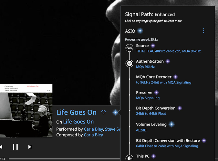Open 'to 96kHz 24bit with MQA Signaling'
Screen dimensions: 218x161
(x=163, y=82)
